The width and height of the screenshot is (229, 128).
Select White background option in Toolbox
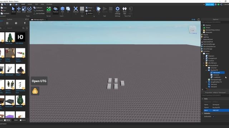coord(7,120)
